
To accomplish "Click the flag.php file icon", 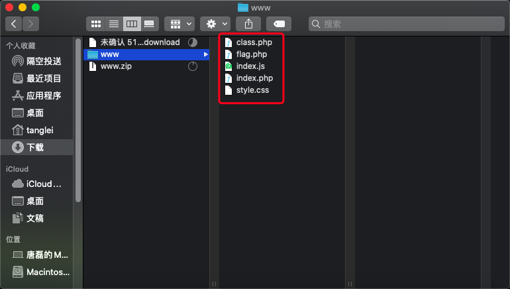I will [x=229, y=54].
